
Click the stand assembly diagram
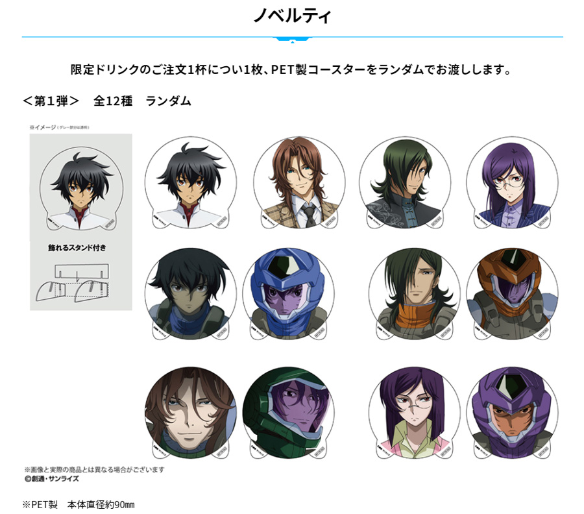73,283
